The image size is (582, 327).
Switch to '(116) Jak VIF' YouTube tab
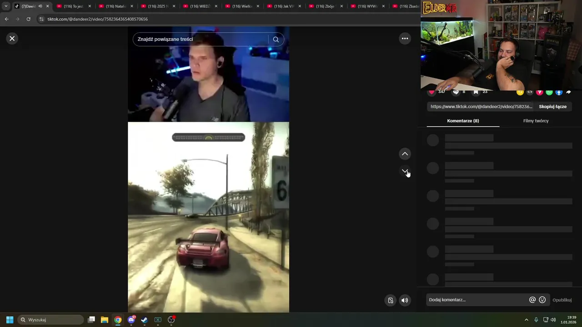coord(283,6)
